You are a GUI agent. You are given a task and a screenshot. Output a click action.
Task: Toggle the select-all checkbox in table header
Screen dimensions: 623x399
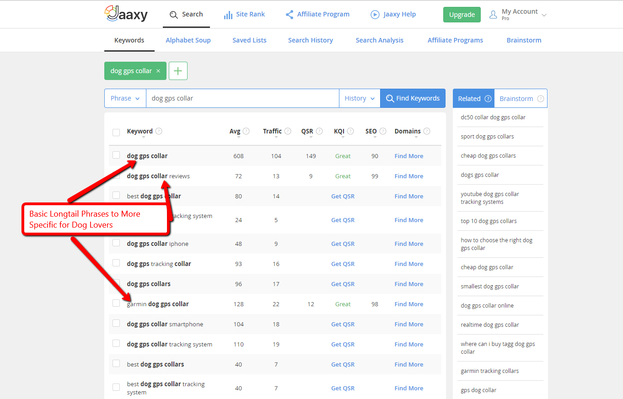(116, 132)
